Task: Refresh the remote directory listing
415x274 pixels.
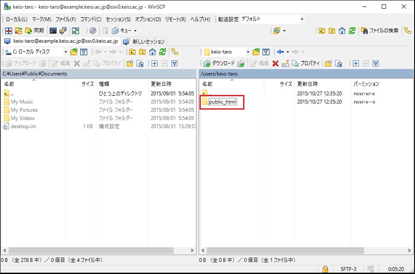Action: (352, 31)
